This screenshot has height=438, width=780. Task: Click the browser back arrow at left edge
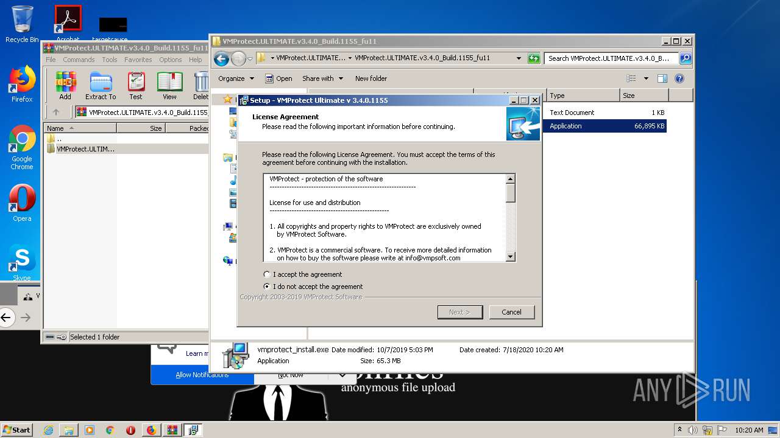coord(6,317)
